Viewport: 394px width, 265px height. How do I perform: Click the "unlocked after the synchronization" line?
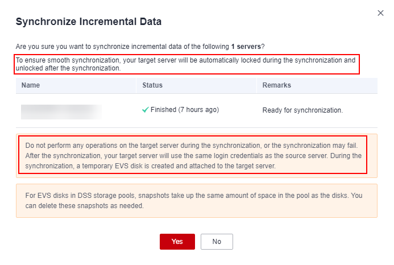[x=68, y=68]
